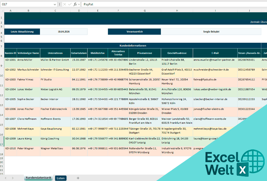Click the Verantwortlich label cell

134,32
